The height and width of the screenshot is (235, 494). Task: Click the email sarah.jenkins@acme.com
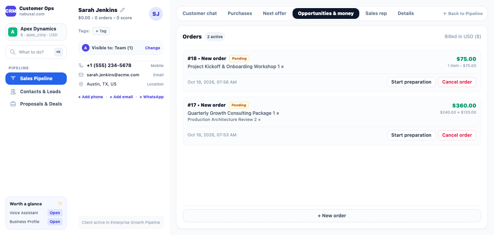(x=113, y=75)
